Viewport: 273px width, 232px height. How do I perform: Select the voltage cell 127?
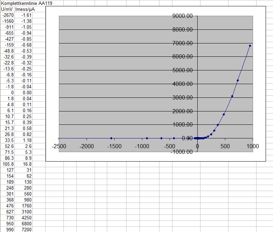(x=7, y=170)
